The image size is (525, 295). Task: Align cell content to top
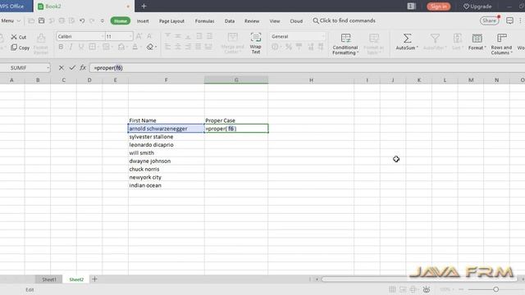(x=167, y=36)
